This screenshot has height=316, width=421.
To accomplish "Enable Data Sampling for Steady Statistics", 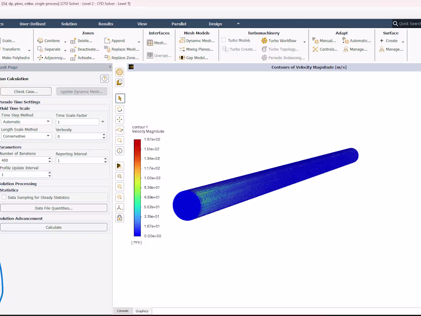I will point(4,197).
